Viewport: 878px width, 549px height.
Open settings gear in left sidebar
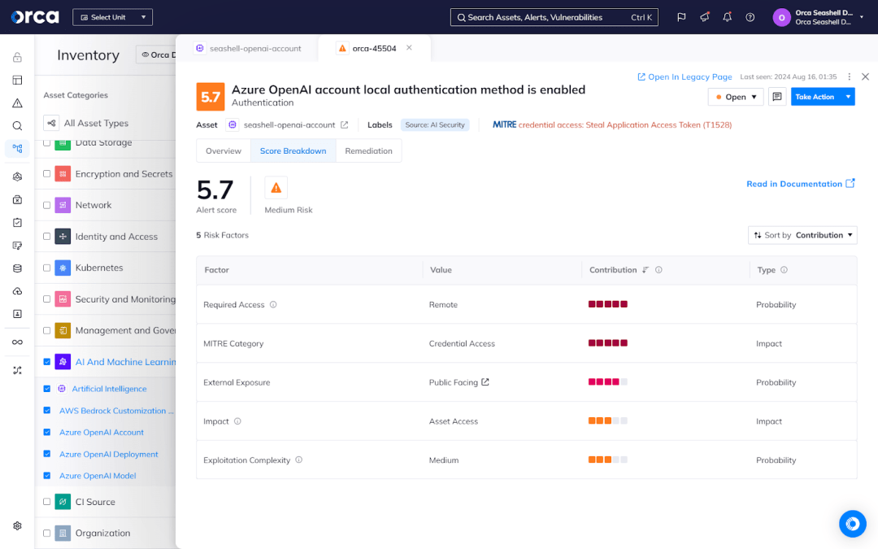tap(17, 526)
